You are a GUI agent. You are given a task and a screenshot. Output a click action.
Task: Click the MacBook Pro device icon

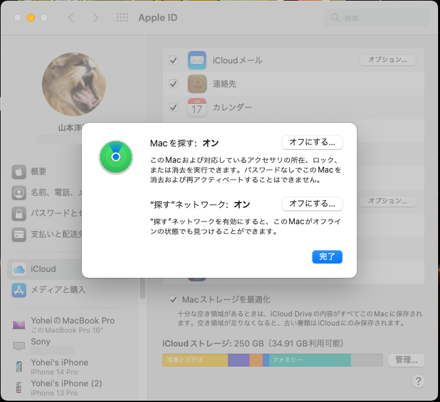(x=19, y=325)
